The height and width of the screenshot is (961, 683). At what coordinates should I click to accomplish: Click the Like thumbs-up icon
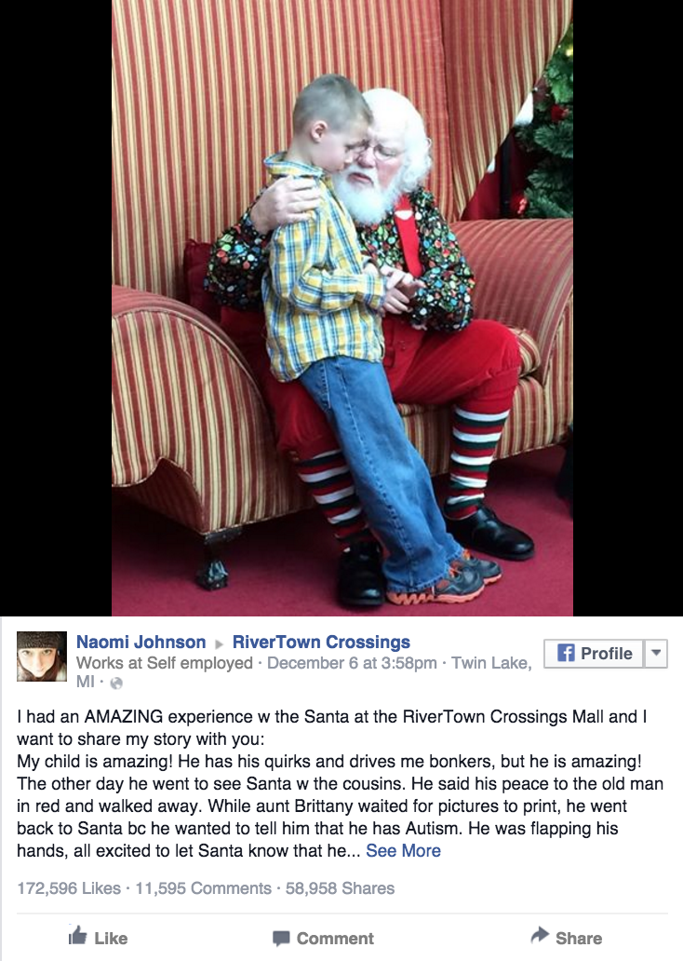pos(77,935)
